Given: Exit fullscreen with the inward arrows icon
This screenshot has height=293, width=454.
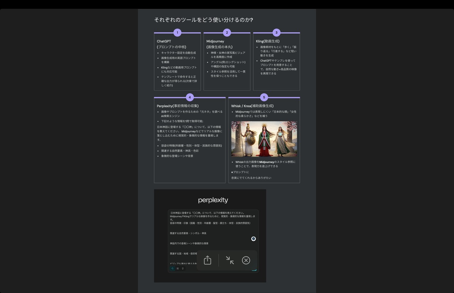Looking at the screenshot, I should (230, 260).
